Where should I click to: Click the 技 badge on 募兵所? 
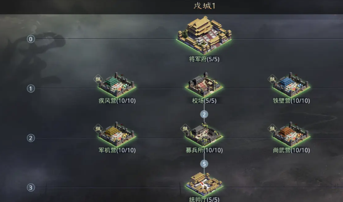tap(185, 128)
